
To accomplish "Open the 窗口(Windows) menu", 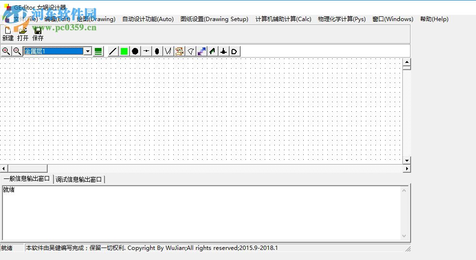I will click(393, 19).
